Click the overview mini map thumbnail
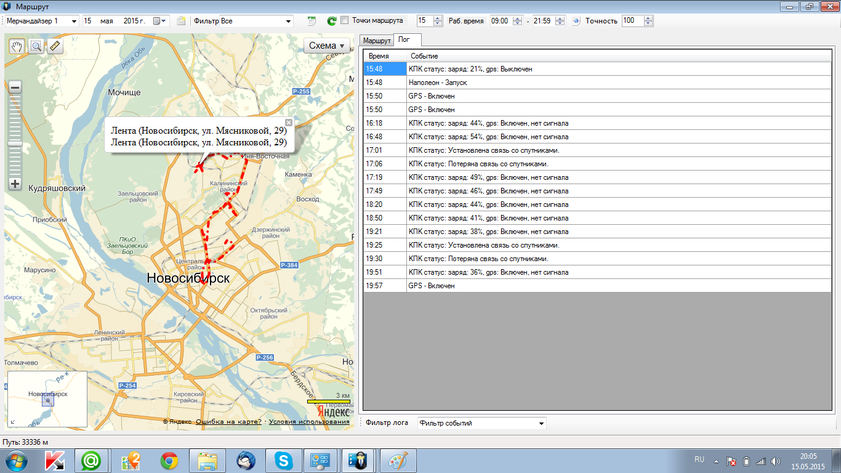 47,400
